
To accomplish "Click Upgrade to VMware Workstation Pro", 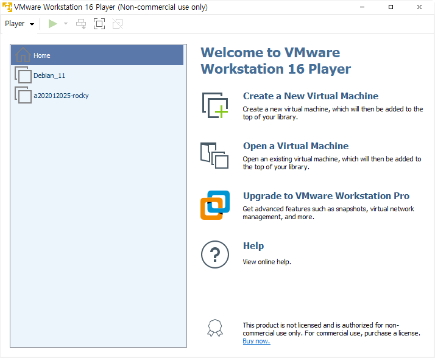I will tap(327, 196).
